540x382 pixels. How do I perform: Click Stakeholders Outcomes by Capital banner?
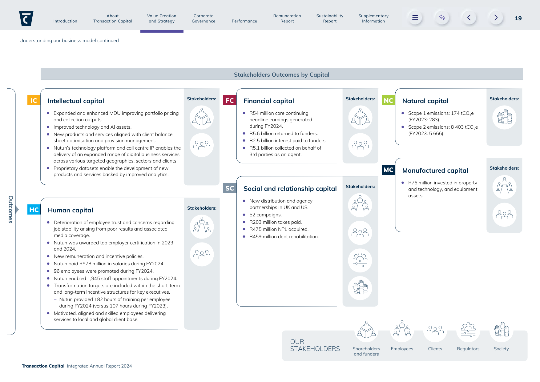(282, 74)
